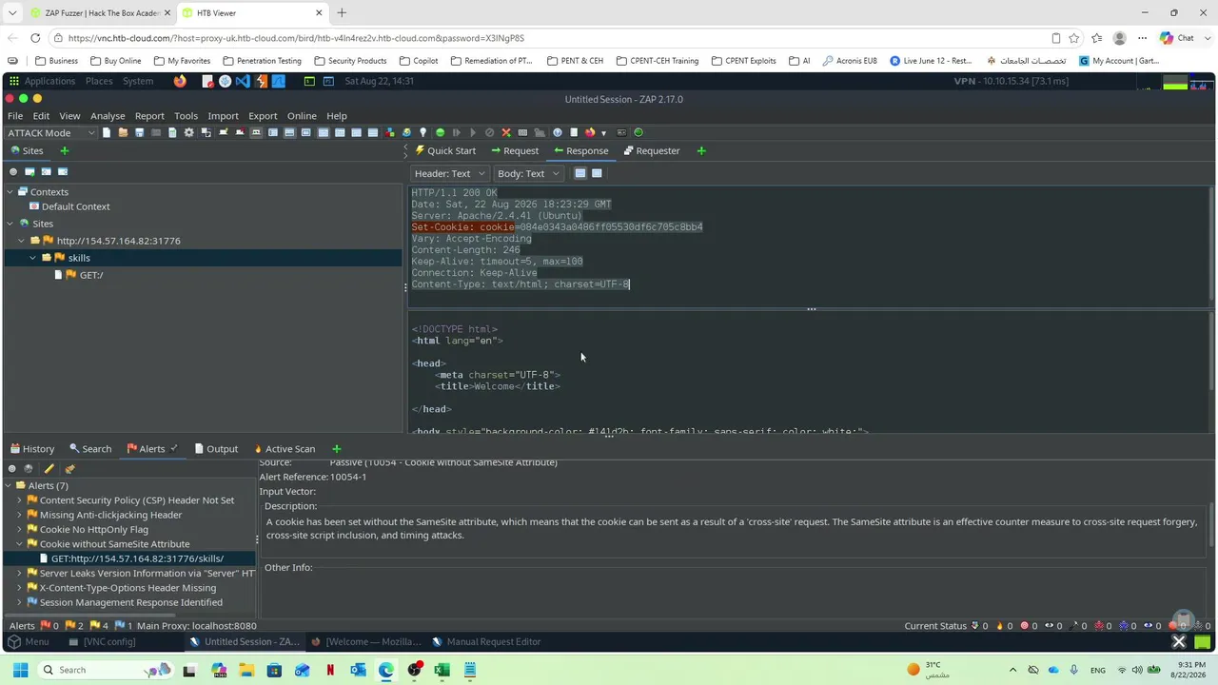Image resolution: width=1218 pixels, height=685 pixels.
Task: Open the Search tab in bottom panel
Action: click(90, 449)
